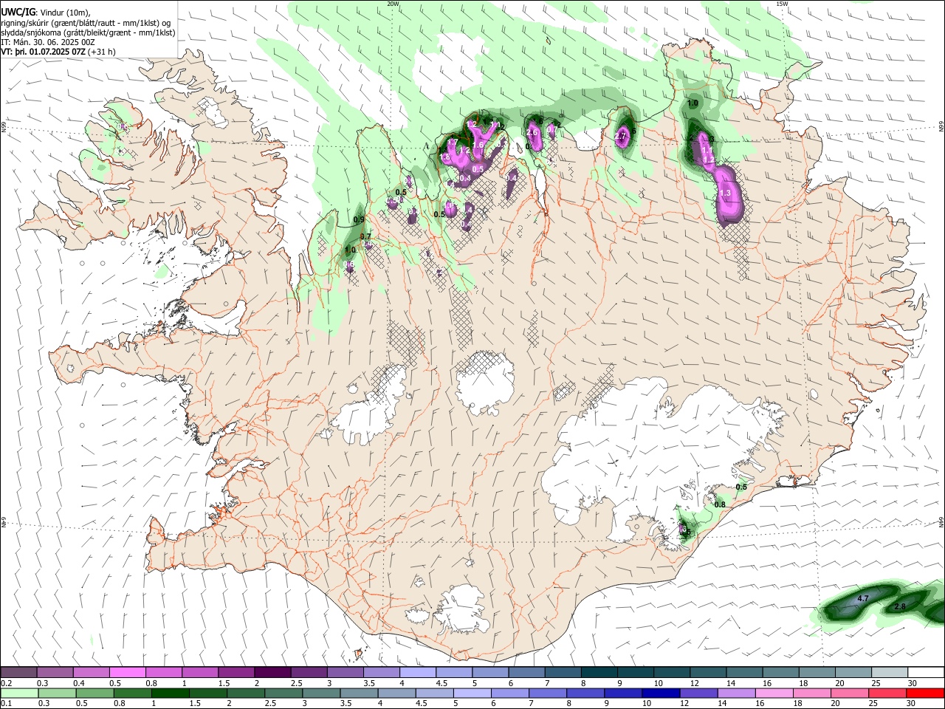Click the pale lavender snow legend swatch at 4
The image size is (945, 709).
tap(416, 672)
